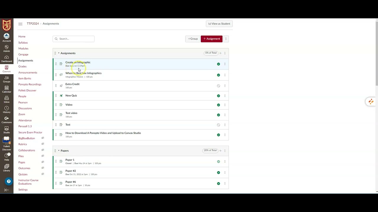Toggle the course navigation hamburger menu
The height and width of the screenshot is (212, 378).
pyautogui.click(x=20, y=24)
